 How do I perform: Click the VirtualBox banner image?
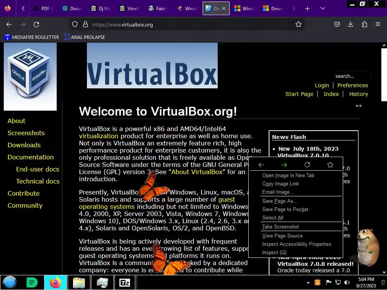tap(152, 65)
